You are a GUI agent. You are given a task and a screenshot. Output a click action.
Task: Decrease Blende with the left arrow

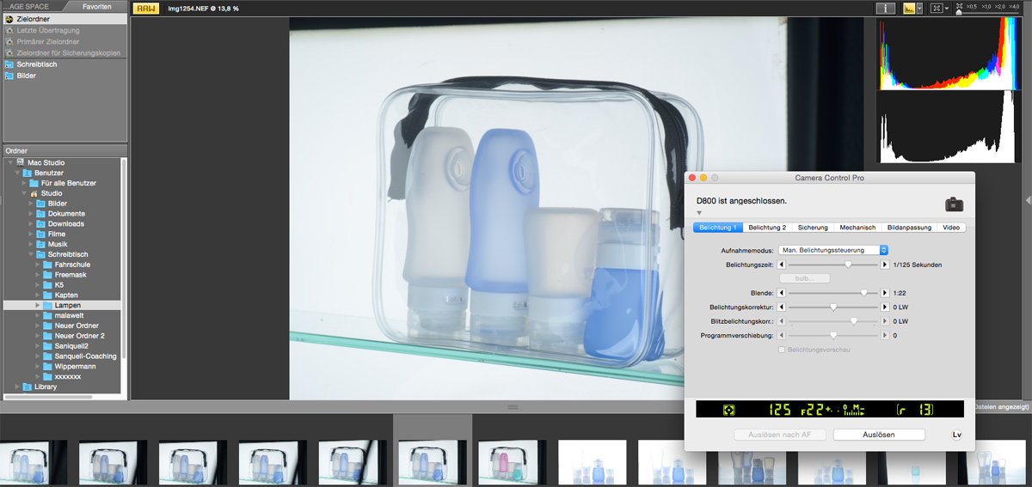tap(782, 293)
